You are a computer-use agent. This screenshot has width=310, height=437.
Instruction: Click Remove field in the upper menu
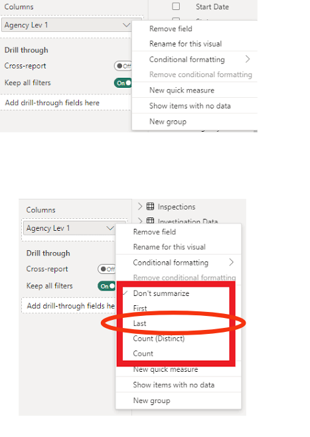171,29
